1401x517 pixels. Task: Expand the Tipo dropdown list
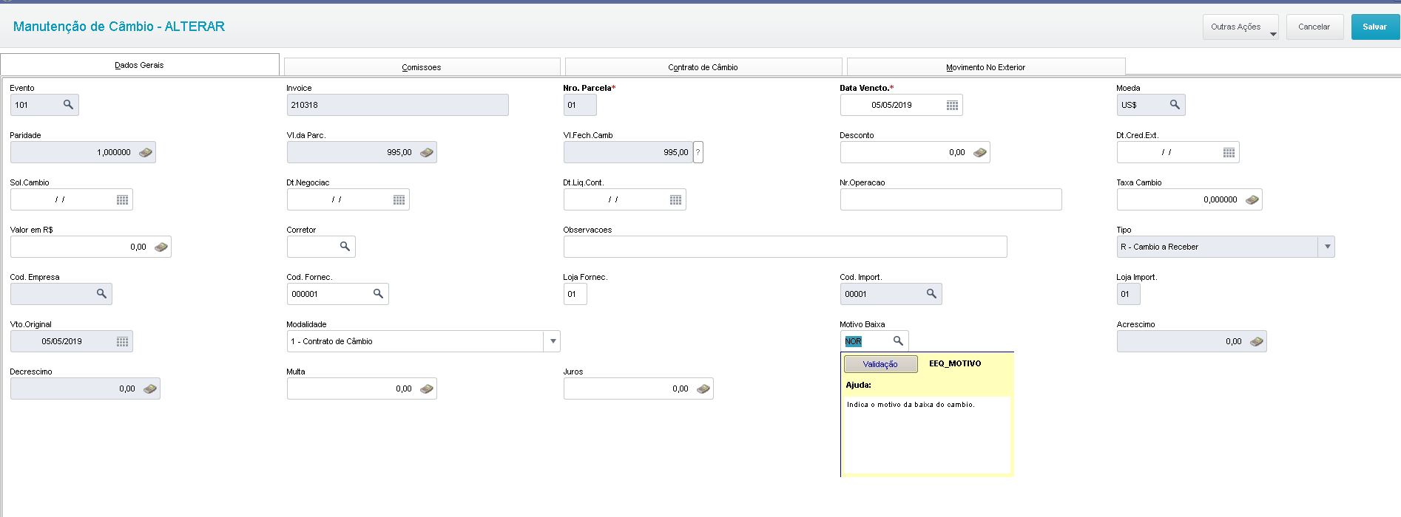(x=1327, y=247)
